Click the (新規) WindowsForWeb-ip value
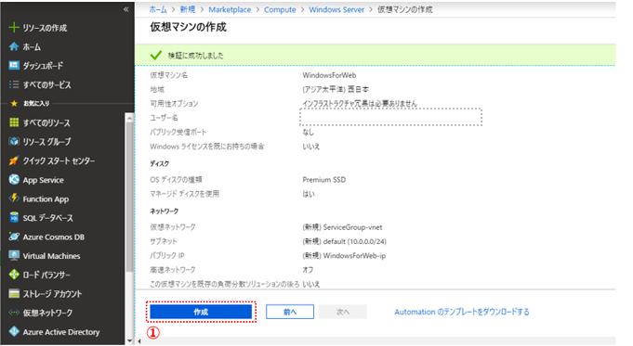Screen dimensions: 633x346 344,256
